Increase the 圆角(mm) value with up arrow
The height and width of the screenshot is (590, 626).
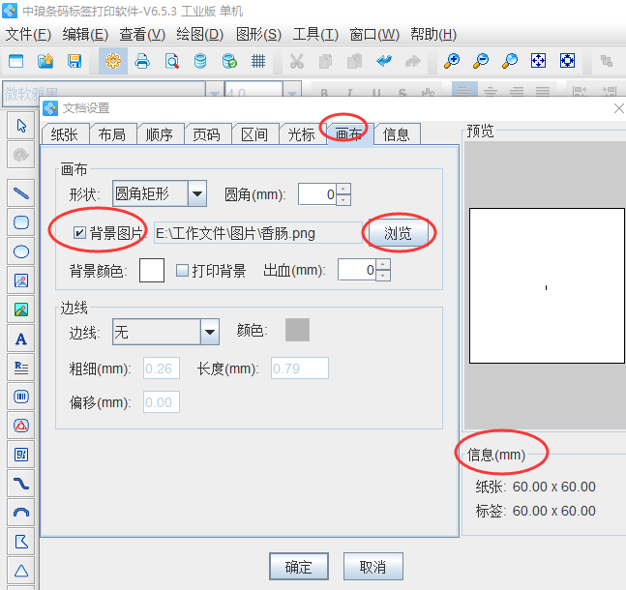[343, 189]
